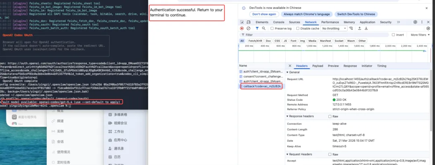Show more DevTools tabs chevron
This screenshot has height=165, width=435.
pyautogui.click(x=398, y=22)
